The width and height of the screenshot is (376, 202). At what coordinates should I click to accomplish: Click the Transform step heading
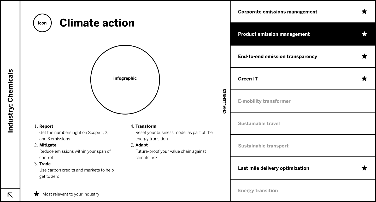pyautogui.click(x=146, y=126)
